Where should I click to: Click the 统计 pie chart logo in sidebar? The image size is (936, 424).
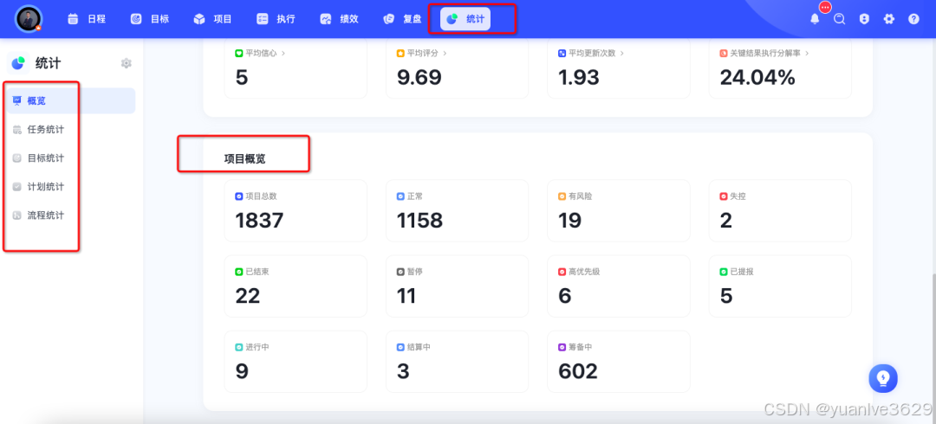tap(18, 63)
